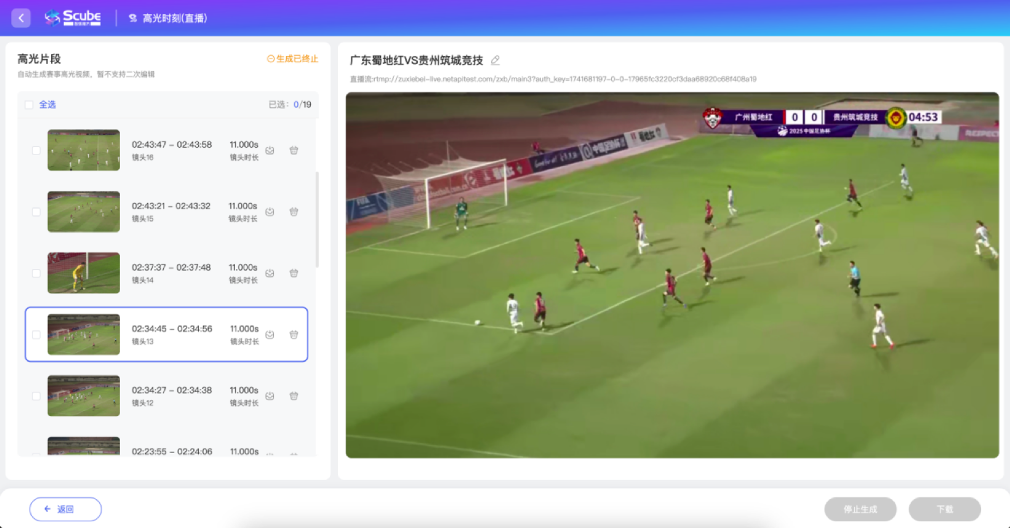
Task: Click the Scube logo
Action: (x=73, y=18)
